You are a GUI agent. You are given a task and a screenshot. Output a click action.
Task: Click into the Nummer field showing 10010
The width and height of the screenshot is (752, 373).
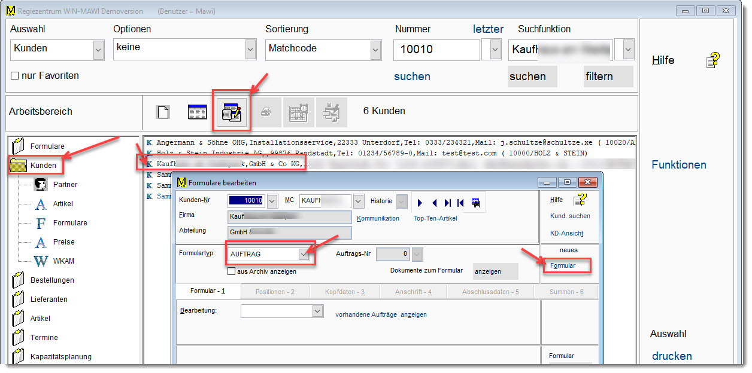[x=436, y=50]
